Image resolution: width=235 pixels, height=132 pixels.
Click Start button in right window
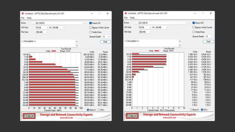208,42
